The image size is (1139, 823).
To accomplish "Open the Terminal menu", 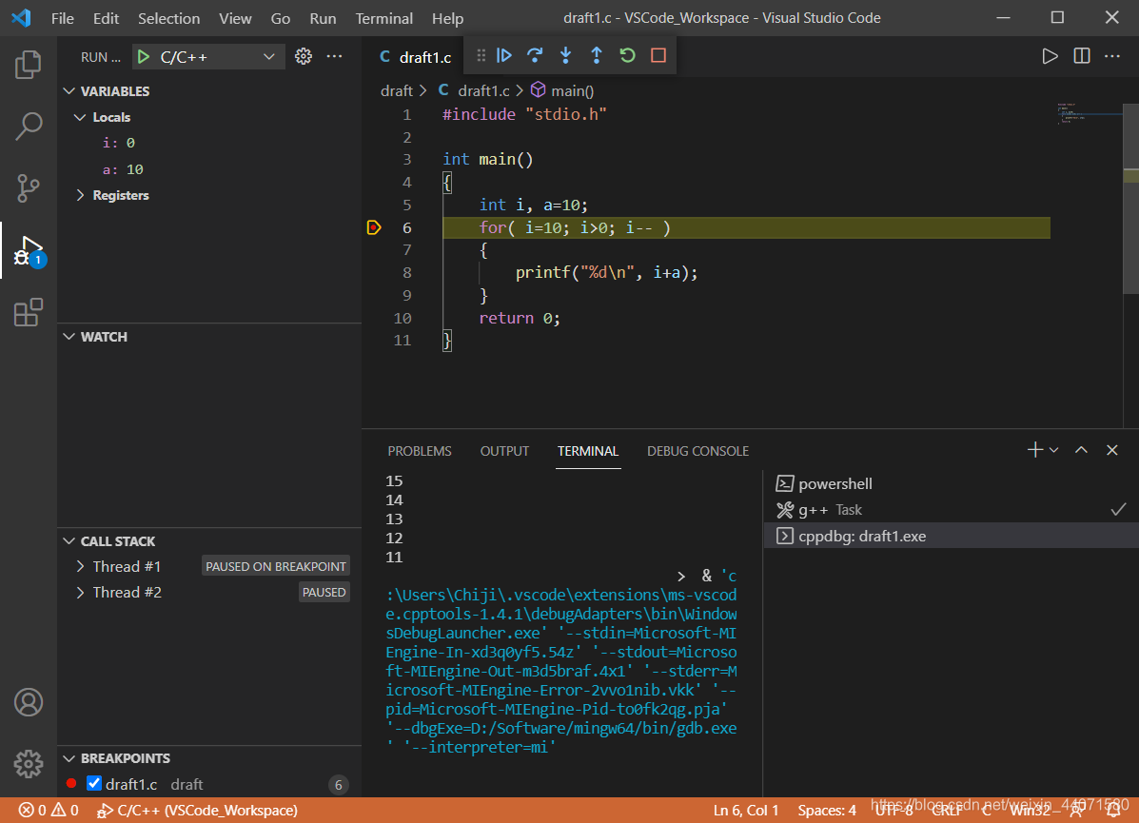I will (384, 18).
